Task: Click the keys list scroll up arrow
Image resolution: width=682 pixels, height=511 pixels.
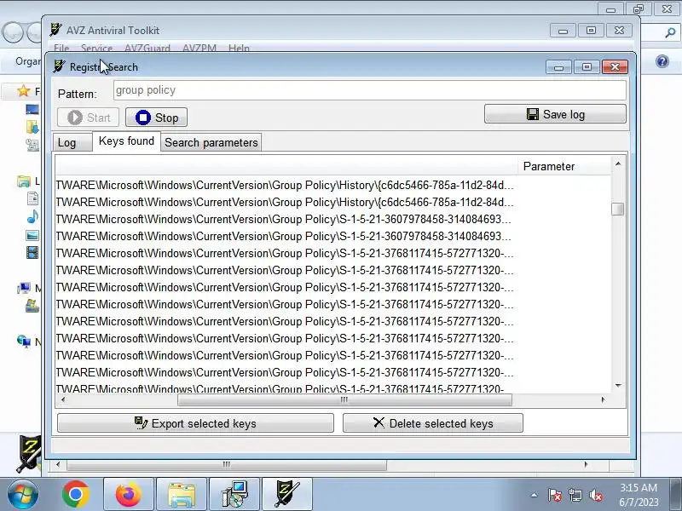Action: pos(617,164)
